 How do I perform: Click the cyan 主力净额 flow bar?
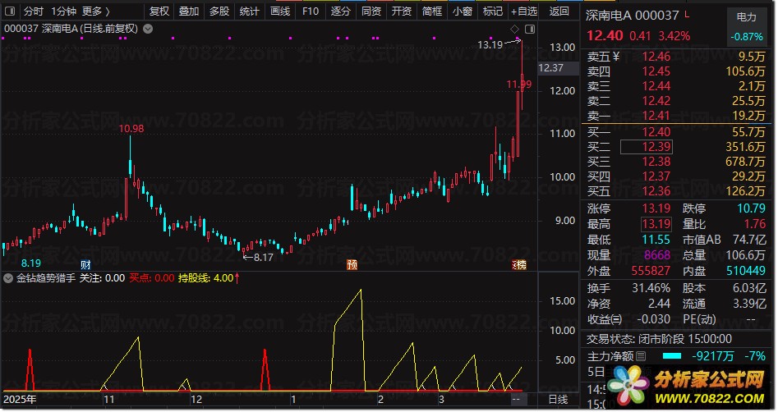(672, 356)
